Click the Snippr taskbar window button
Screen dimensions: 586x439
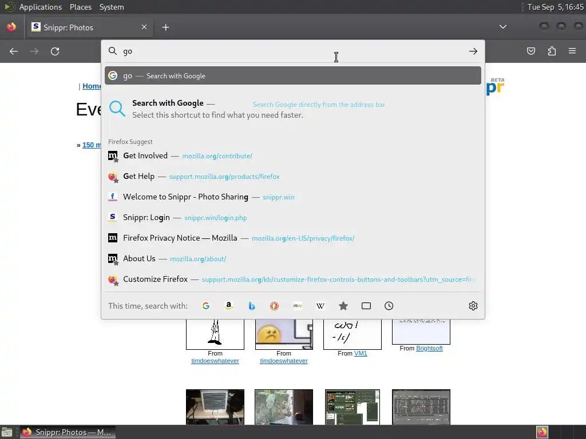[68, 432]
